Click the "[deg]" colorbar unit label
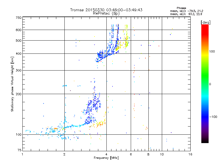The image size is (224, 168). point(206,22)
